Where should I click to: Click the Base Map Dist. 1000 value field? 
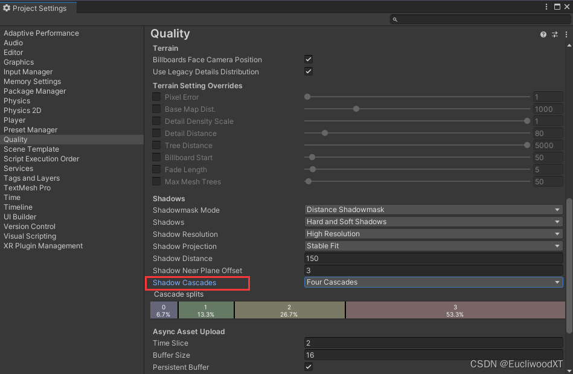click(x=548, y=109)
